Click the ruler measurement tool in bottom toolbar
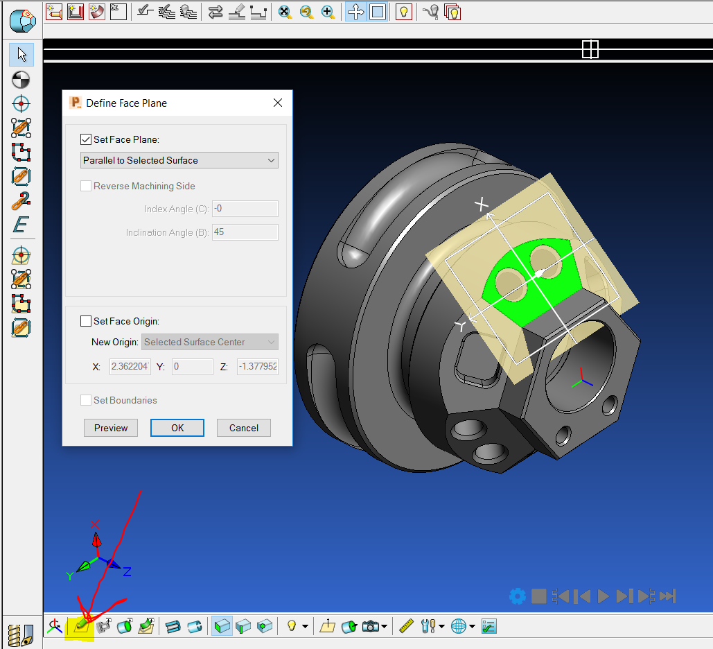The image size is (713, 649). pos(405,625)
